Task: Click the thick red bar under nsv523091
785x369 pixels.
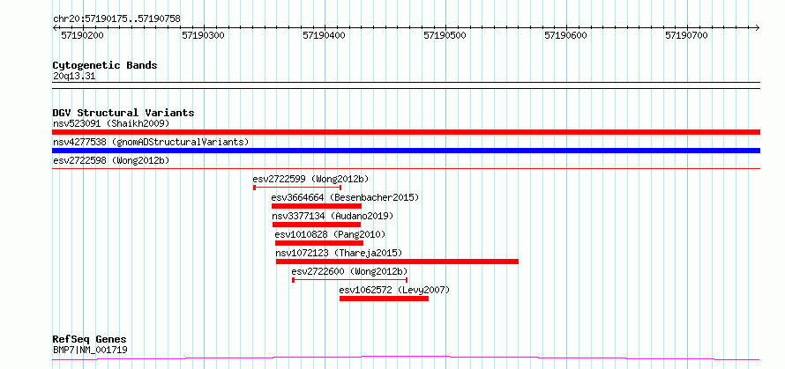Action: click(x=406, y=132)
